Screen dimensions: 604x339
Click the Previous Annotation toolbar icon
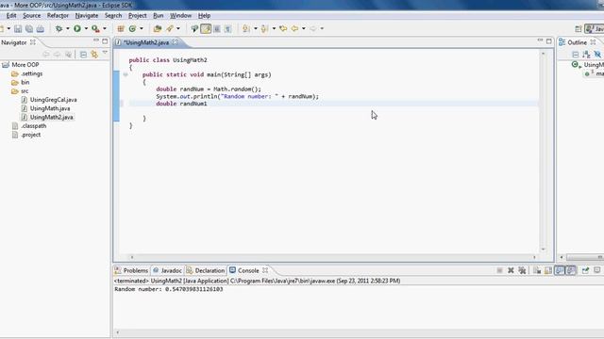[264, 28]
